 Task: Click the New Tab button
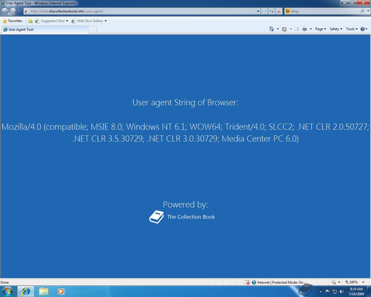point(92,29)
